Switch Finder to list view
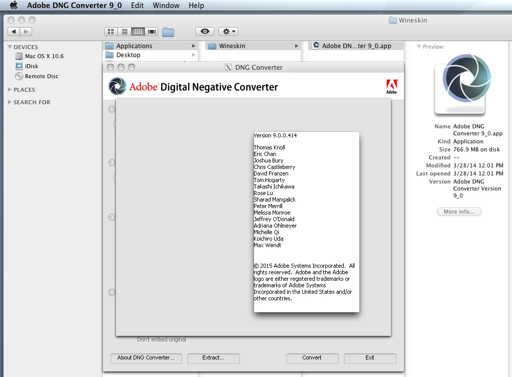This screenshot has width=512, height=377. (x=124, y=32)
